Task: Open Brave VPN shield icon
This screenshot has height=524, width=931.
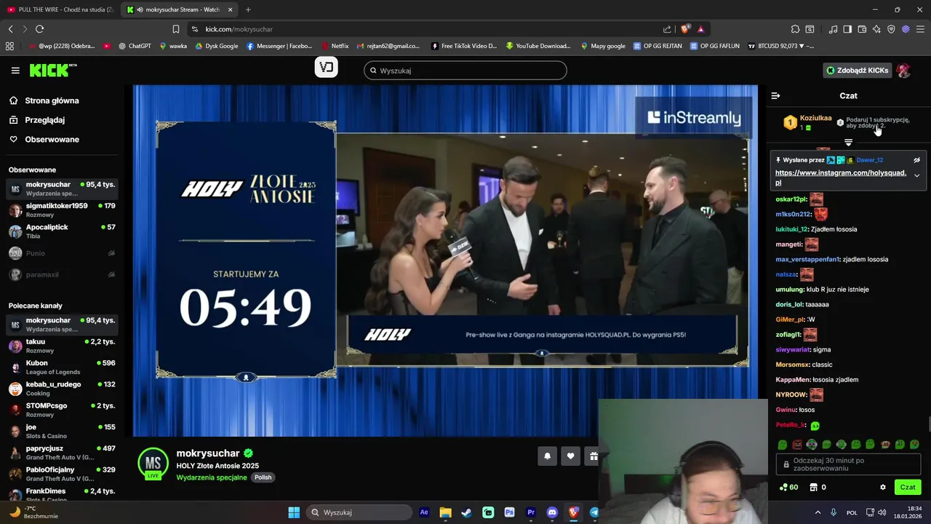Action: pos(891,29)
